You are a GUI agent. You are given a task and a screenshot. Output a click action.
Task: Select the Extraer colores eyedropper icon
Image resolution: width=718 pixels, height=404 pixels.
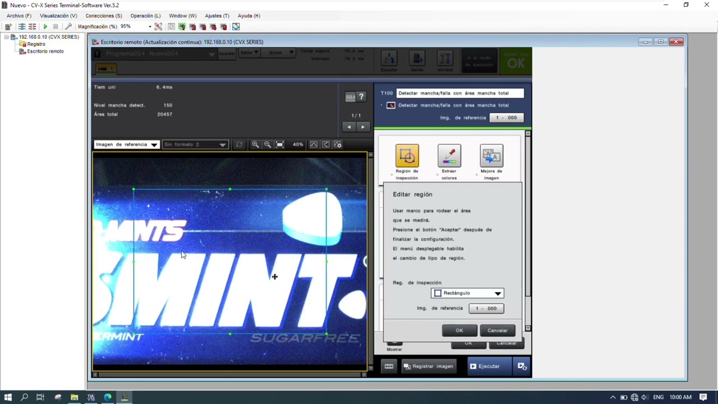pyautogui.click(x=449, y=156)
